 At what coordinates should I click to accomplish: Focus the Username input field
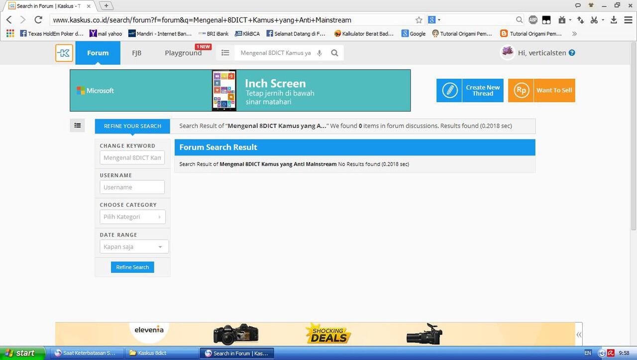pos(132,187)
